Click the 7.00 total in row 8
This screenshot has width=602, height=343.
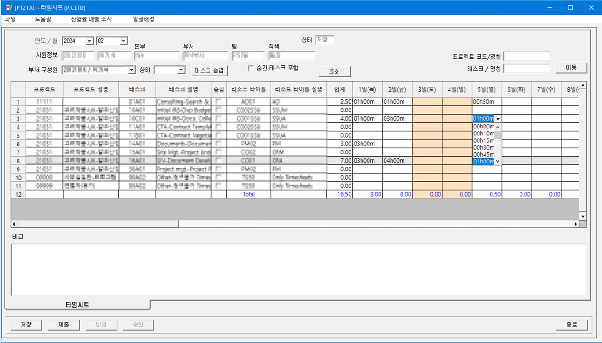(x=339, y=161)
